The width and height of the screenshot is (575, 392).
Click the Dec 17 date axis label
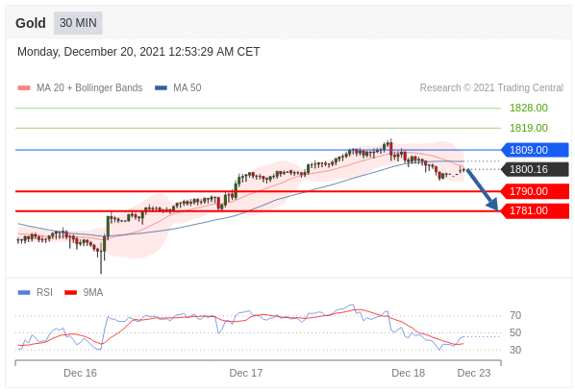pos(246,373)
